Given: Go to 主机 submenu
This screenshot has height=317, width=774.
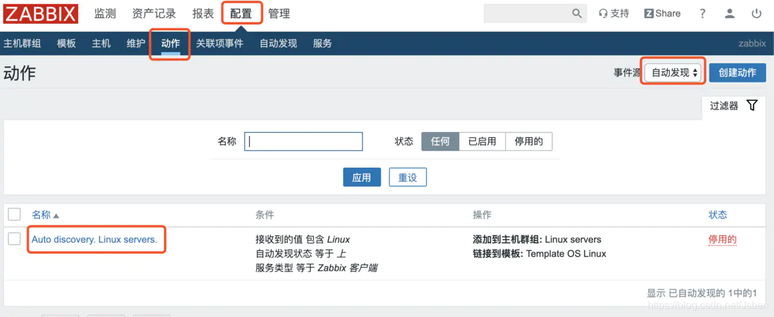Looking at the screenshot, I should (x=101, y=43).
